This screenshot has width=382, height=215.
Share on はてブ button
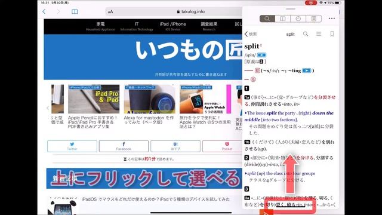pos(175,146)
